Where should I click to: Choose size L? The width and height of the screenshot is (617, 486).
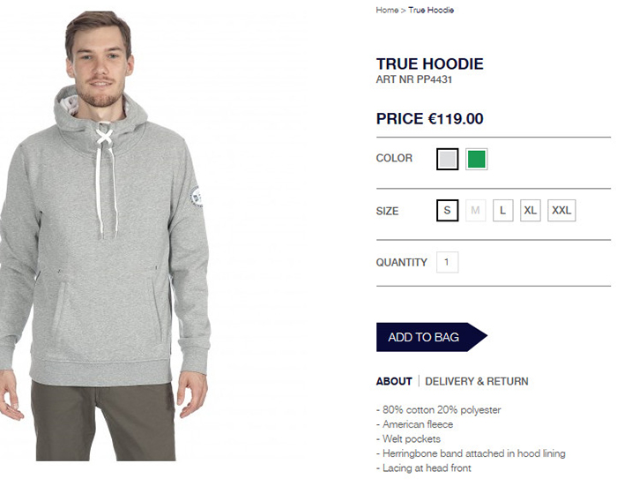click(x=503, y=210)
